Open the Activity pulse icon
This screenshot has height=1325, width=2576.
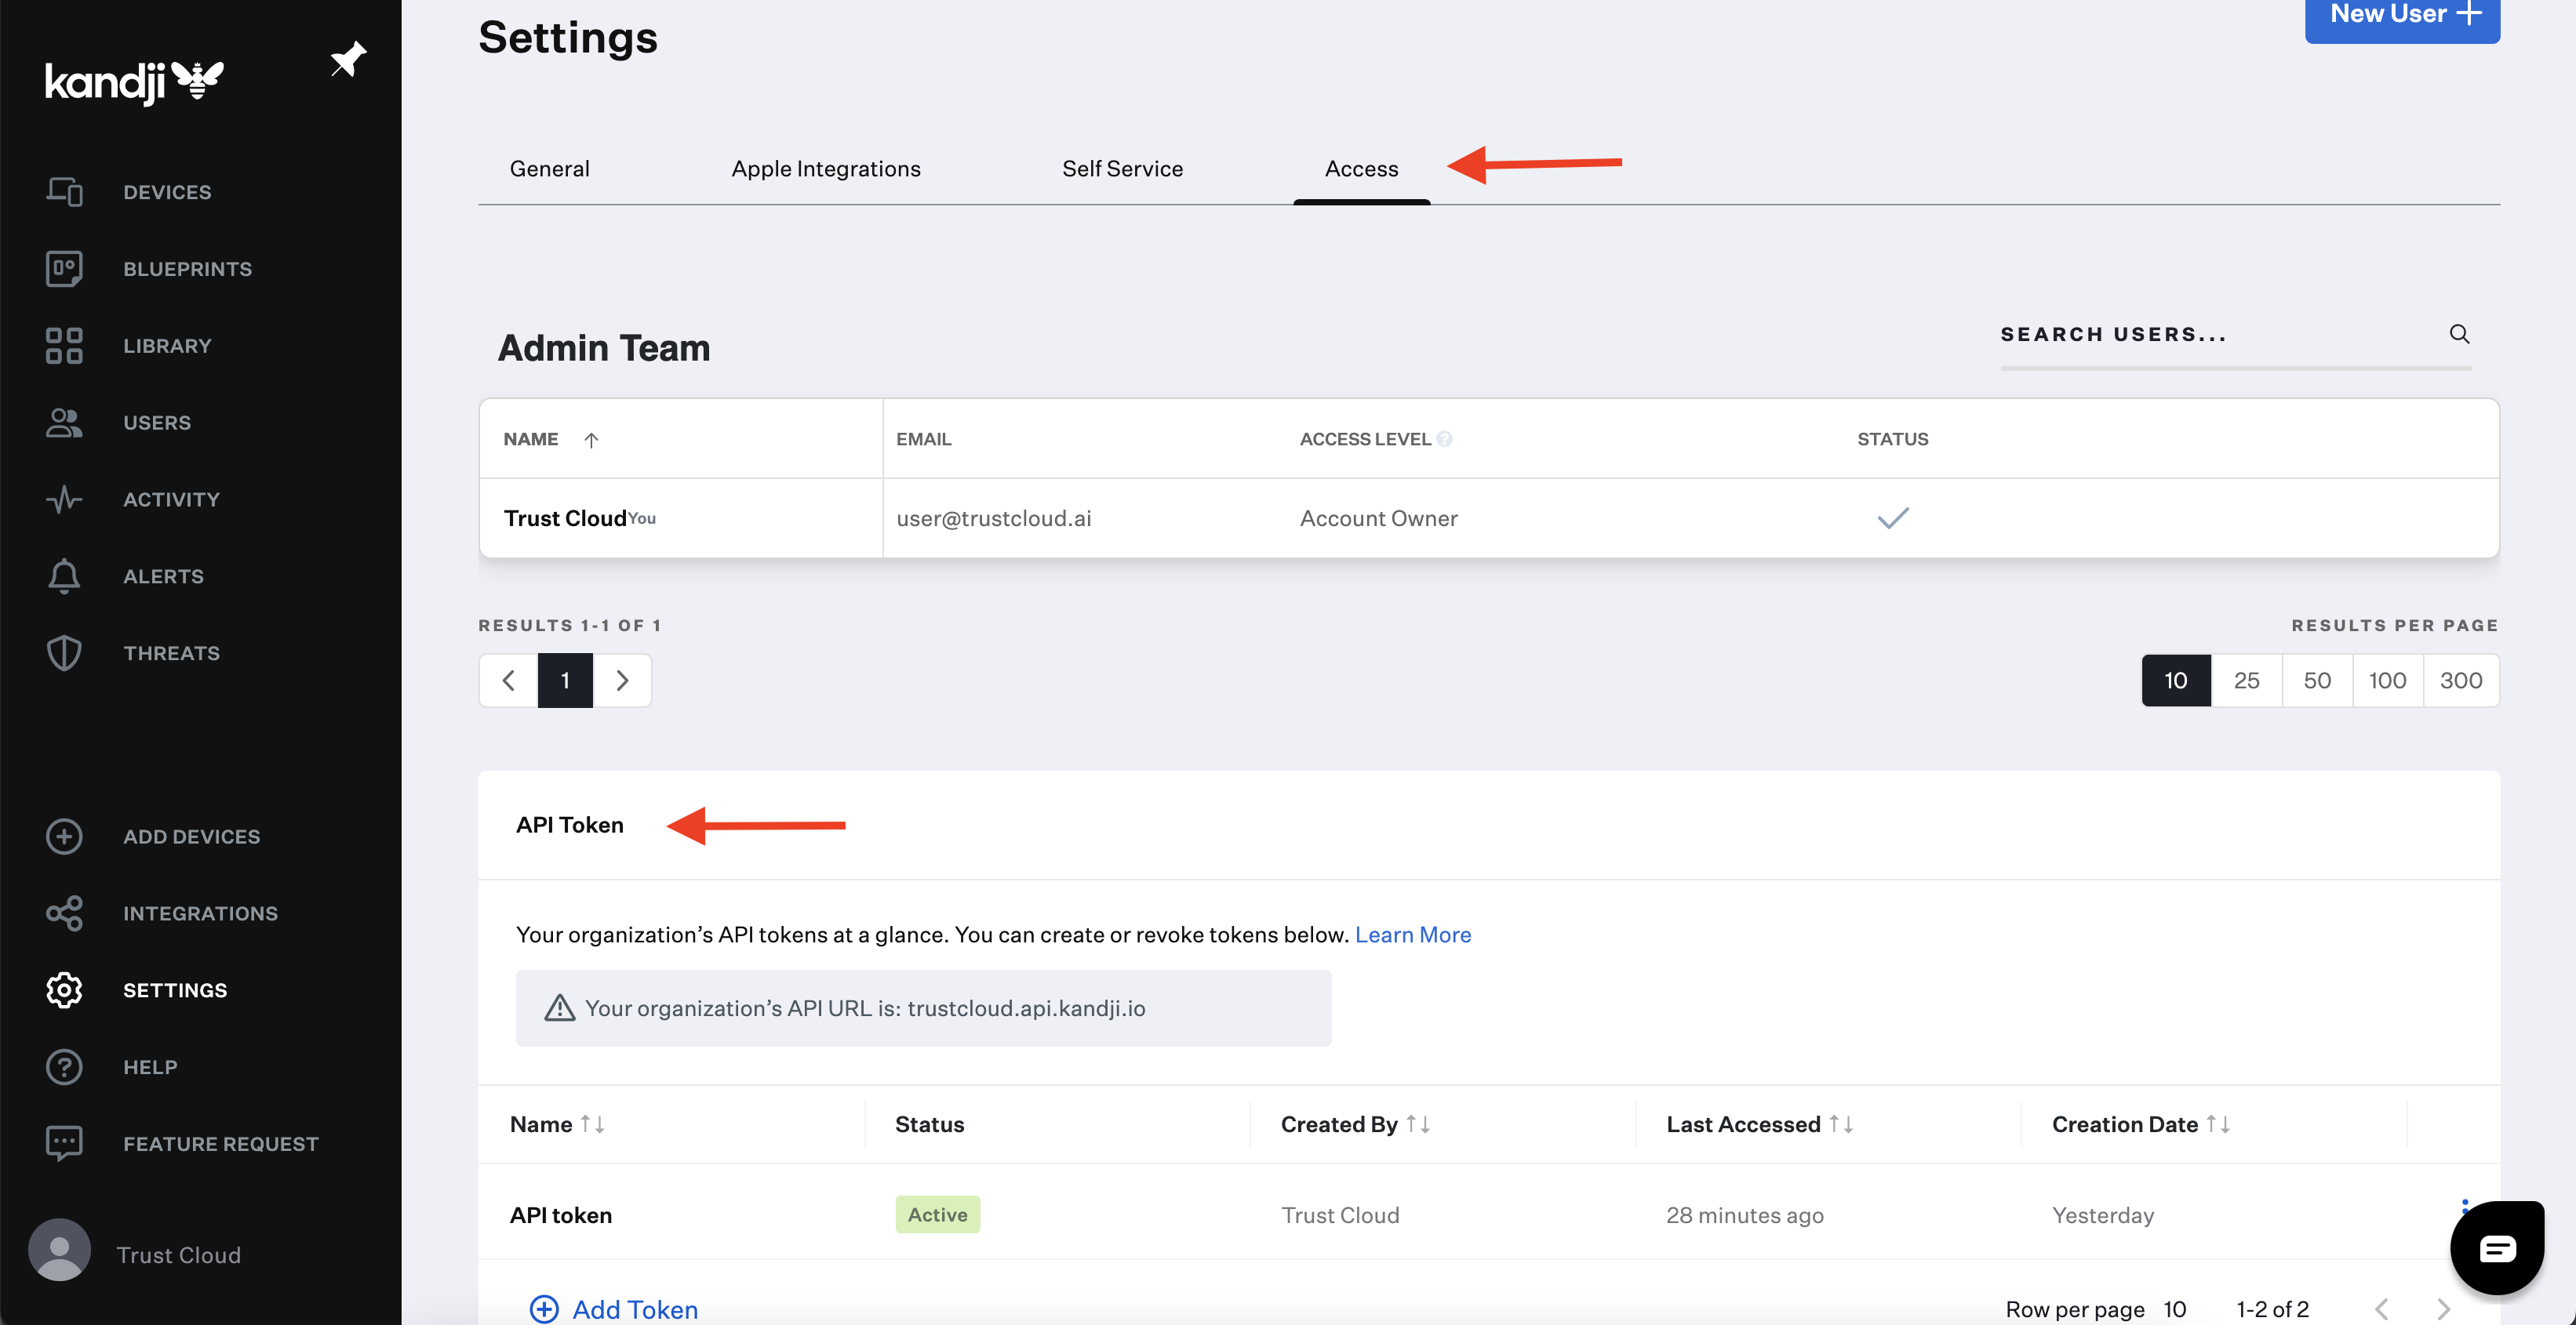pyautogui.click(x=64, y=499)
